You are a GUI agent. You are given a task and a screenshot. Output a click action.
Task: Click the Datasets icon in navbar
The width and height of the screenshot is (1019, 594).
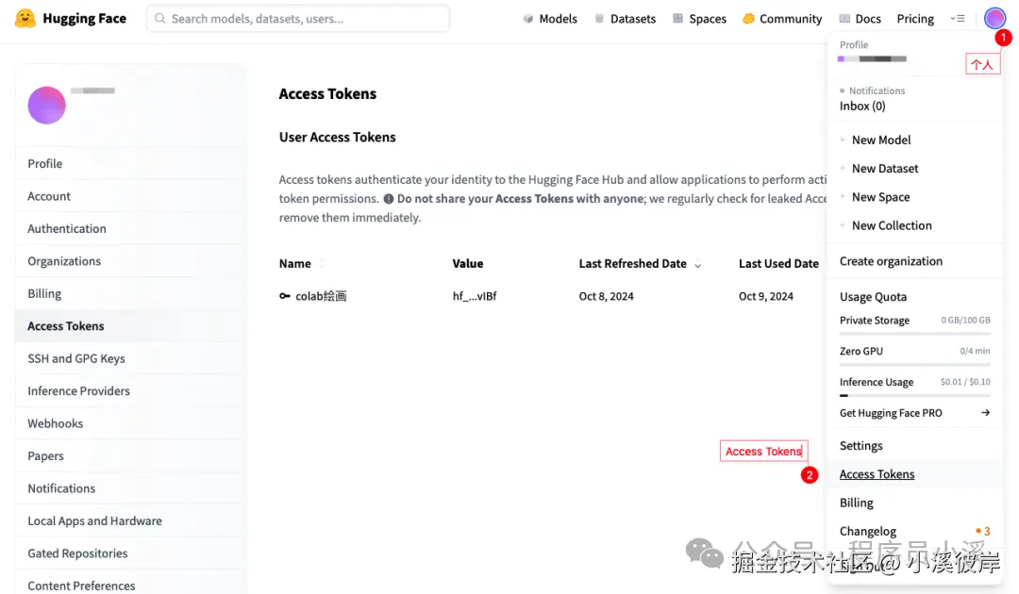[599, 19]
